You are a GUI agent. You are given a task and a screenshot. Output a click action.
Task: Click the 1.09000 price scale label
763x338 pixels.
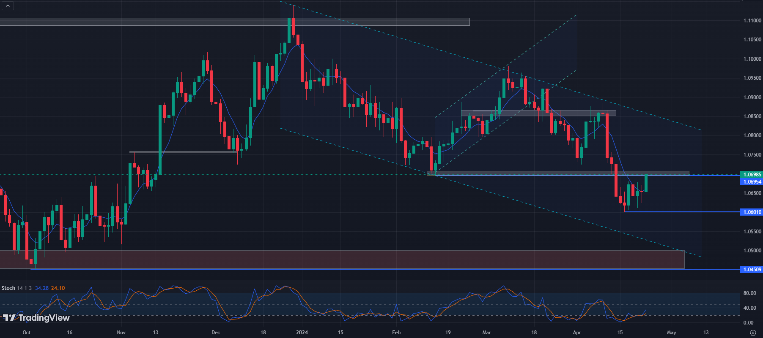tap(752, 97)
